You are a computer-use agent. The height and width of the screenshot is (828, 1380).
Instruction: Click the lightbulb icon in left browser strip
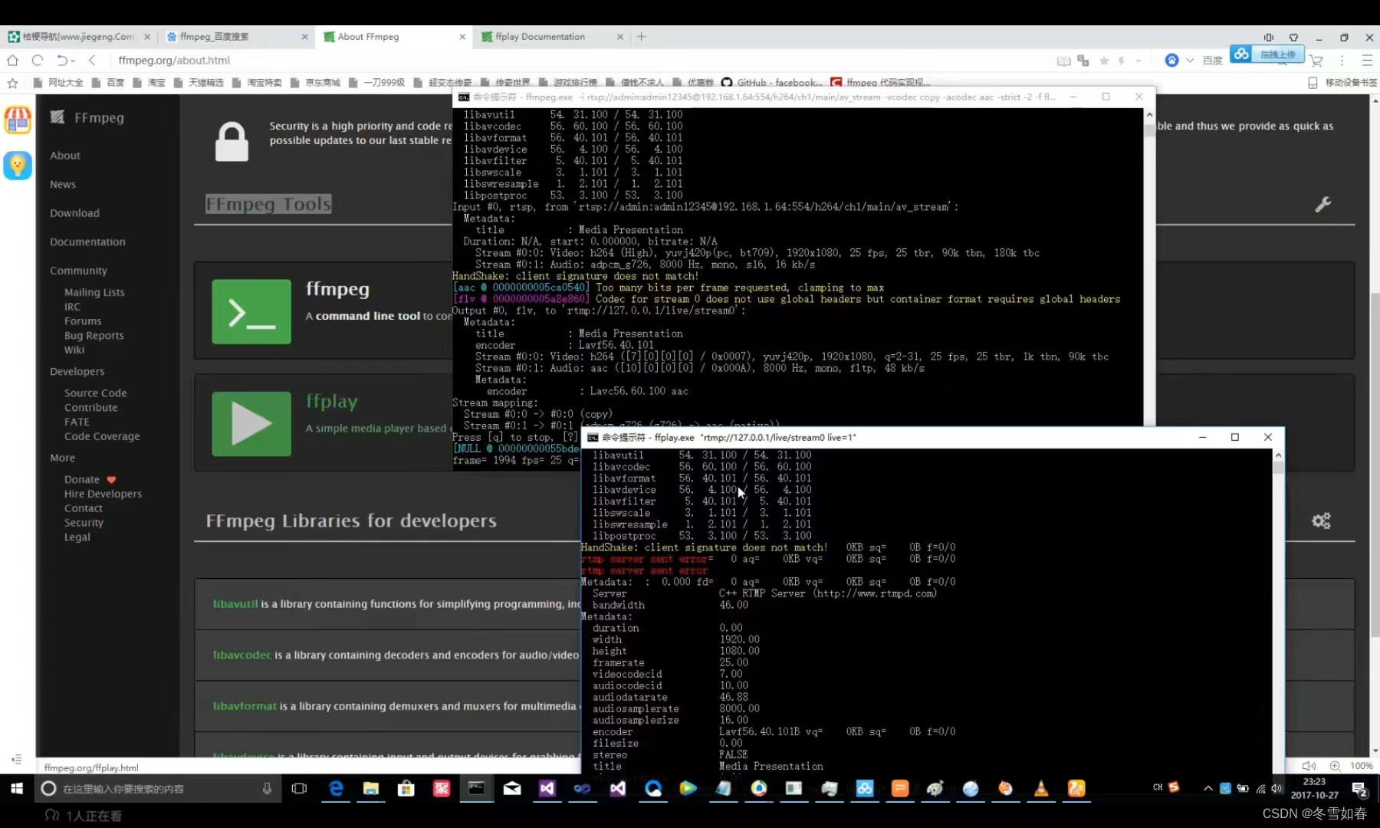pyautogui.click(x=18, y=165)
